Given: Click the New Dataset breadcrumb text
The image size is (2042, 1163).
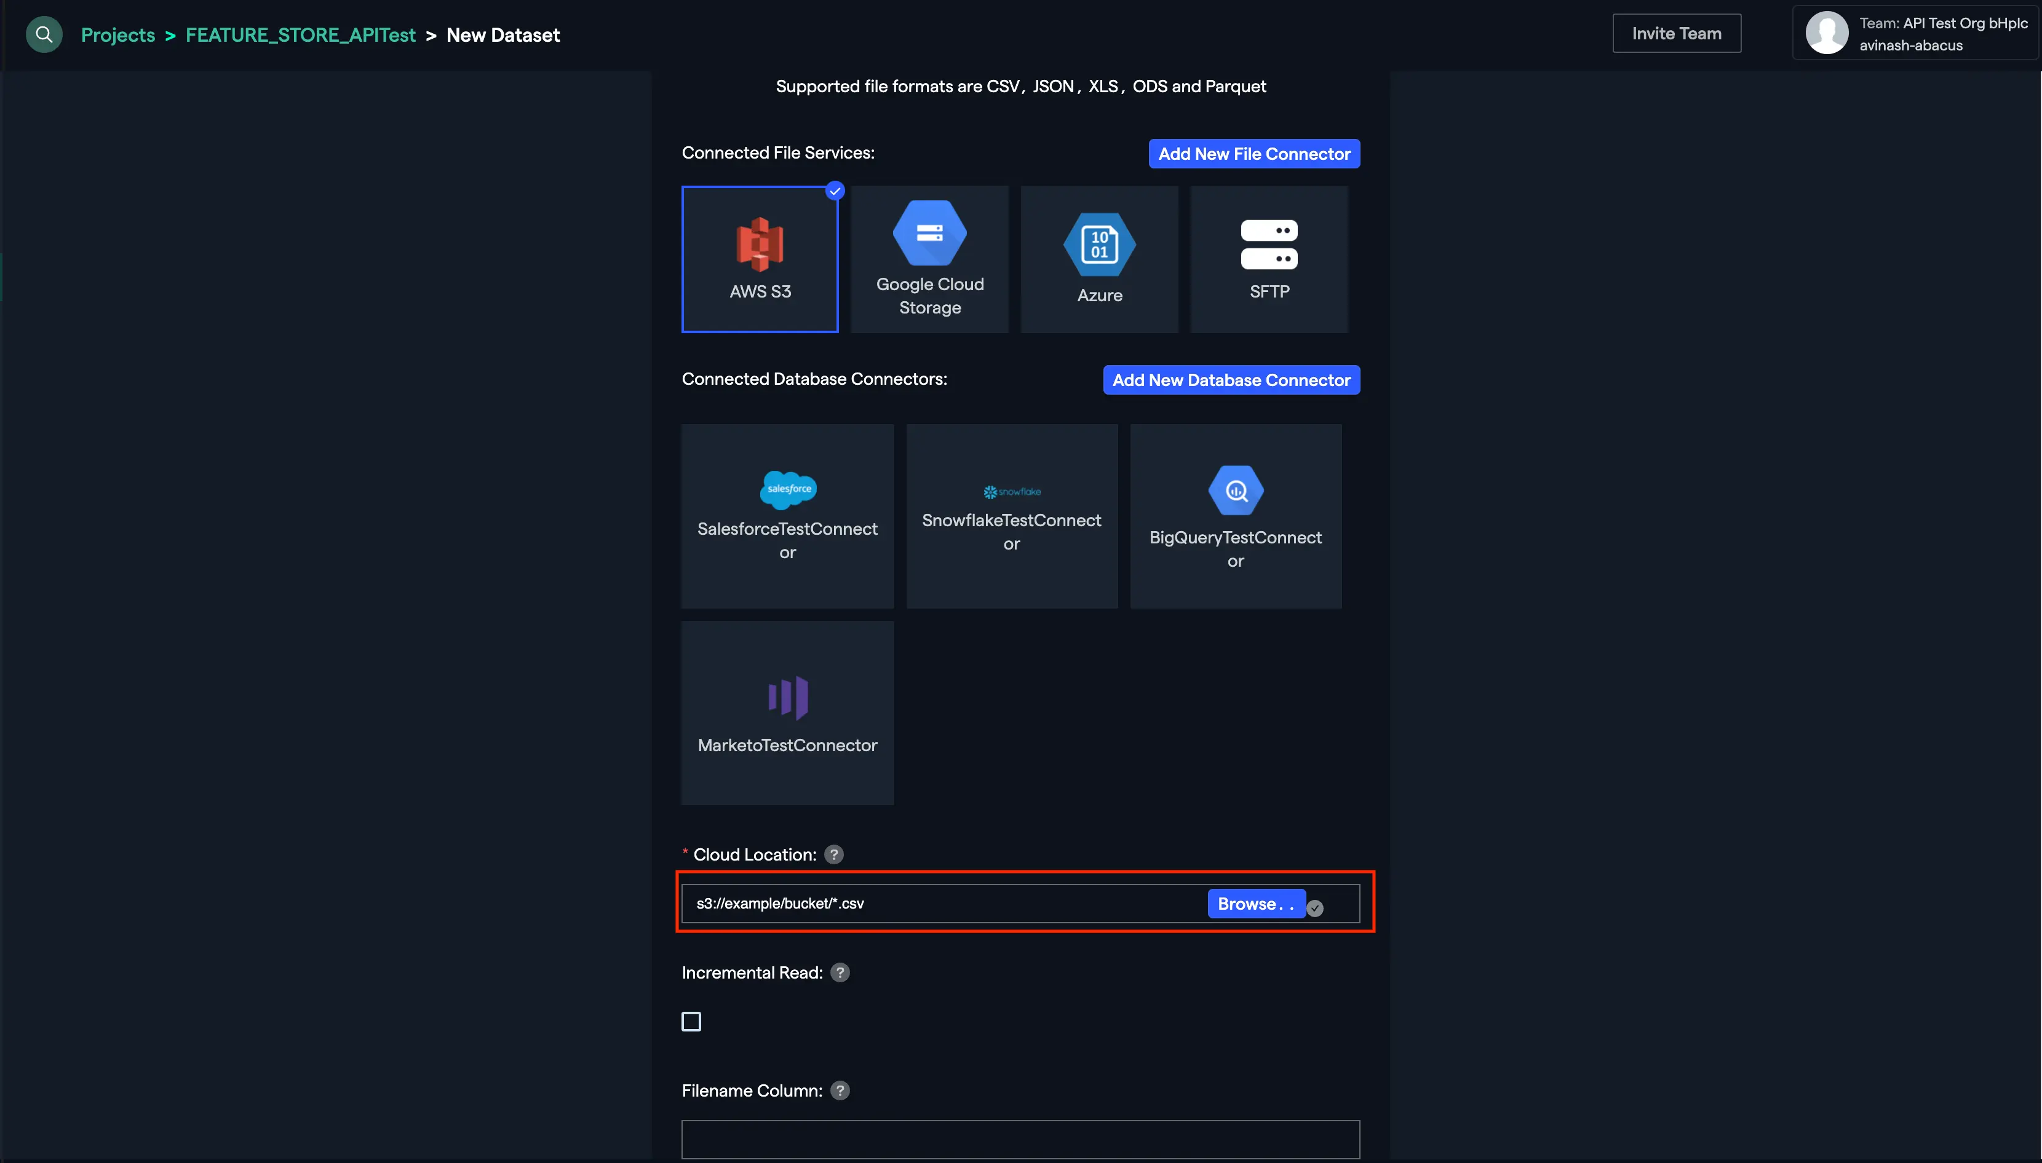Looking at the screenshot, I should [503, 35].
